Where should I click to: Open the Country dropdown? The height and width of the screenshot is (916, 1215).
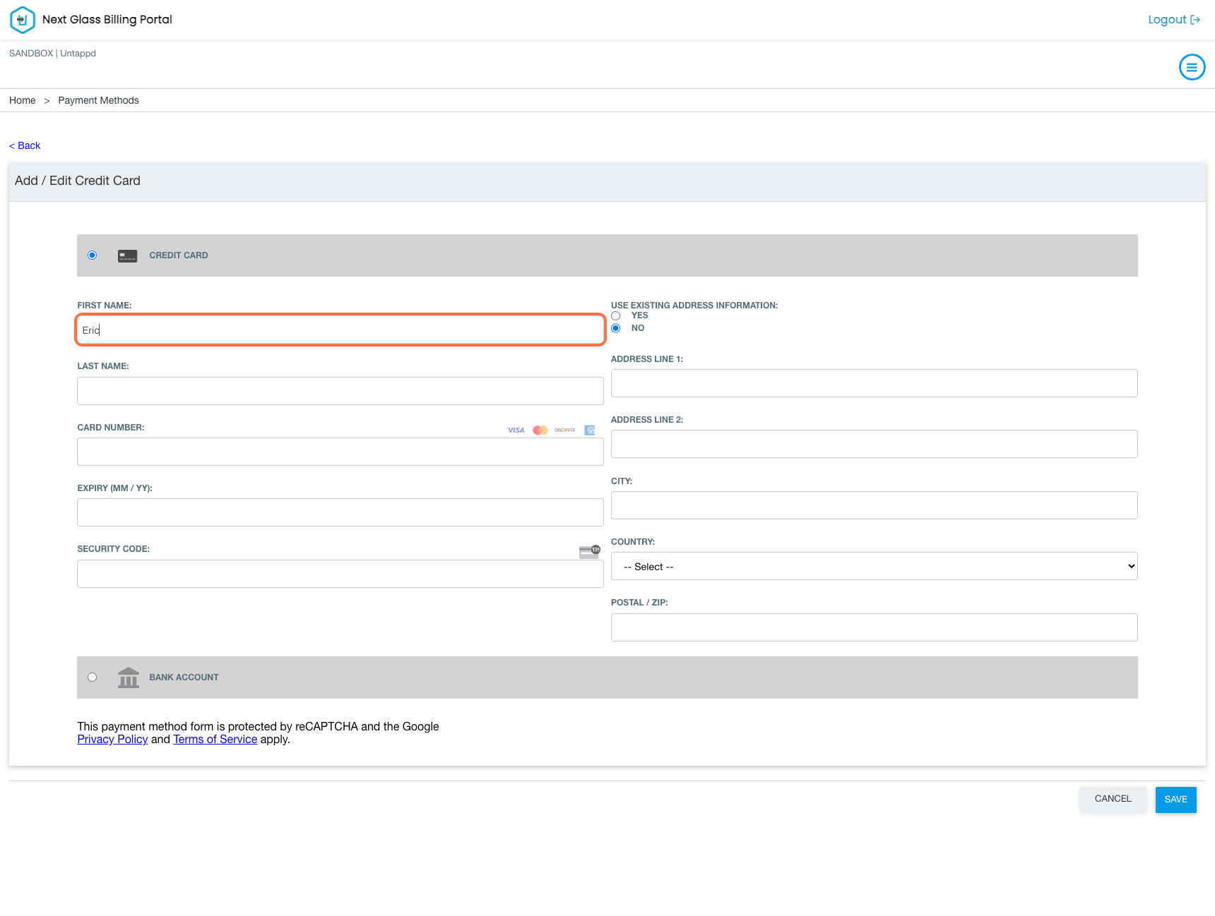point(874,567)
